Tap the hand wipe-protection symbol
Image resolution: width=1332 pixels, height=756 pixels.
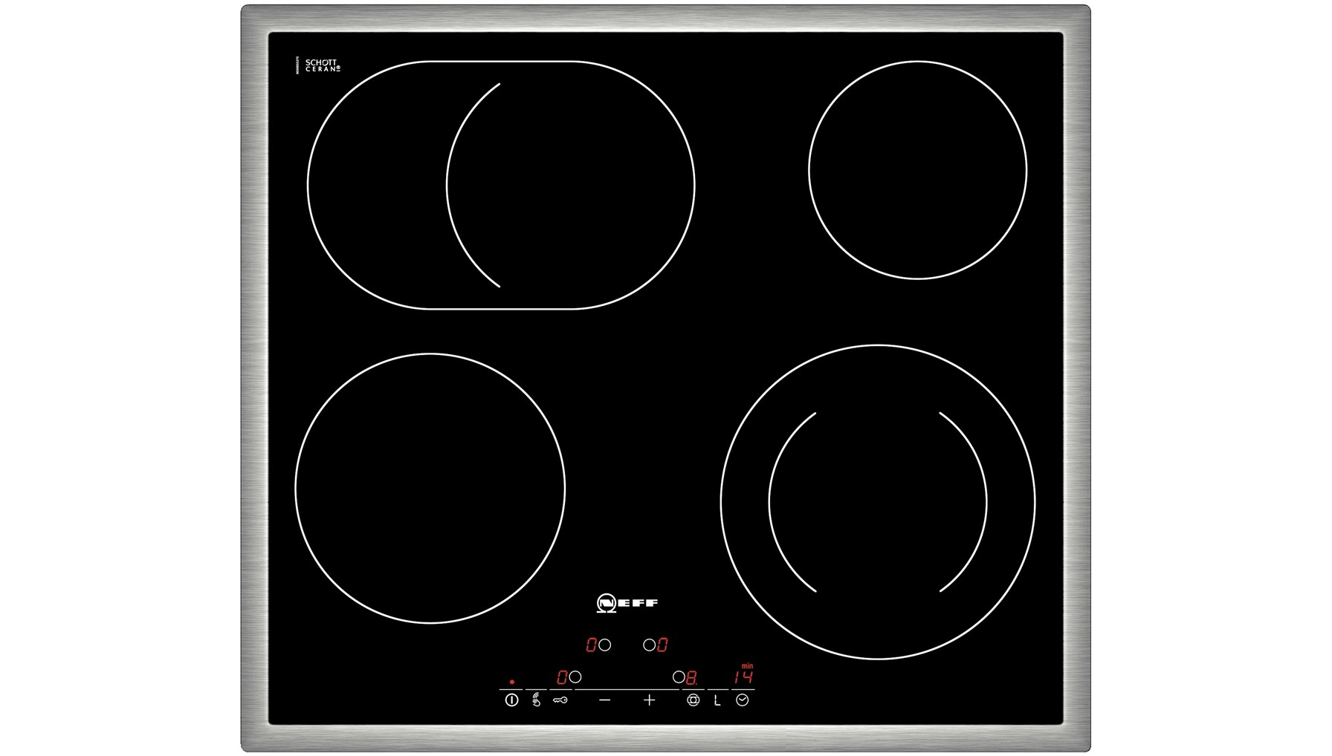[536, 700]
